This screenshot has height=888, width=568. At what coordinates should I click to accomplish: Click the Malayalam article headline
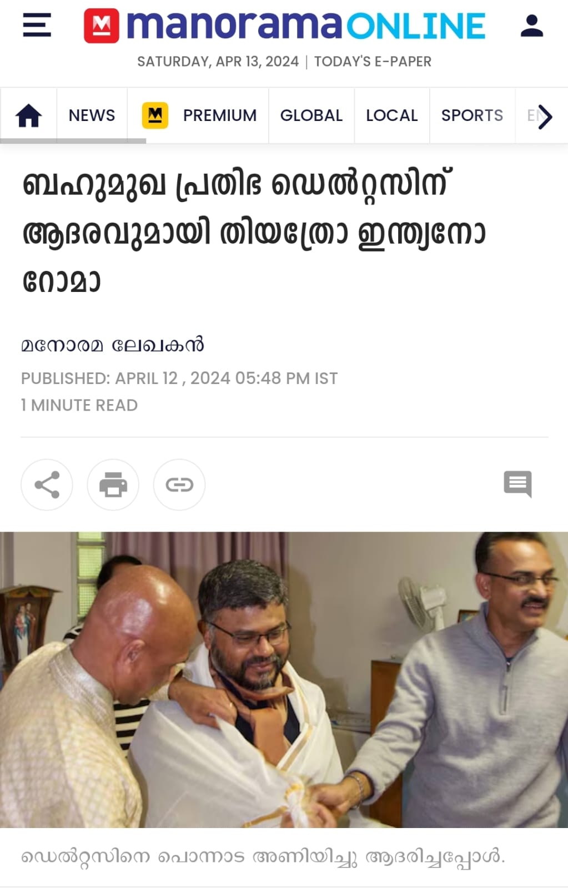(x=254, y=232)
